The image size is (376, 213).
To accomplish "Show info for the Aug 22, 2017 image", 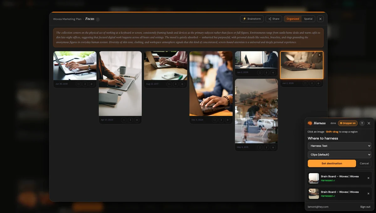I will pos(176,84).
